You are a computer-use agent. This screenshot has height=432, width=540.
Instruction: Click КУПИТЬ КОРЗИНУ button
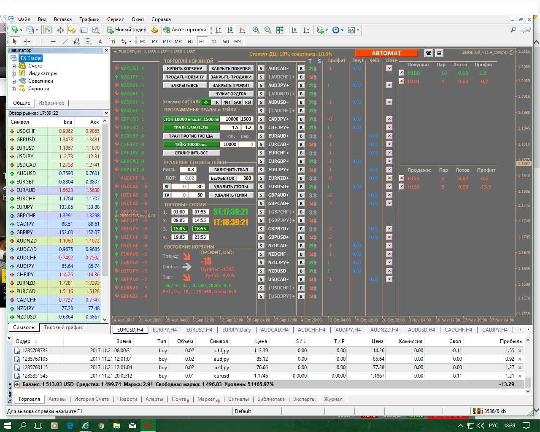pyautogui.click(x=185, y=68)
